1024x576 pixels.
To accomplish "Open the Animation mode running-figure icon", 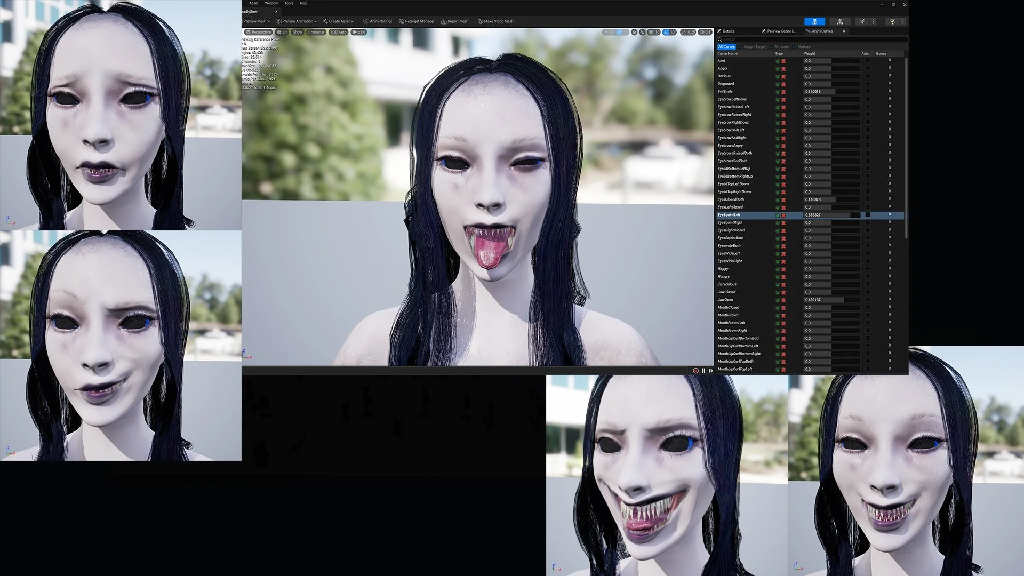I will [x=862, y=21].
